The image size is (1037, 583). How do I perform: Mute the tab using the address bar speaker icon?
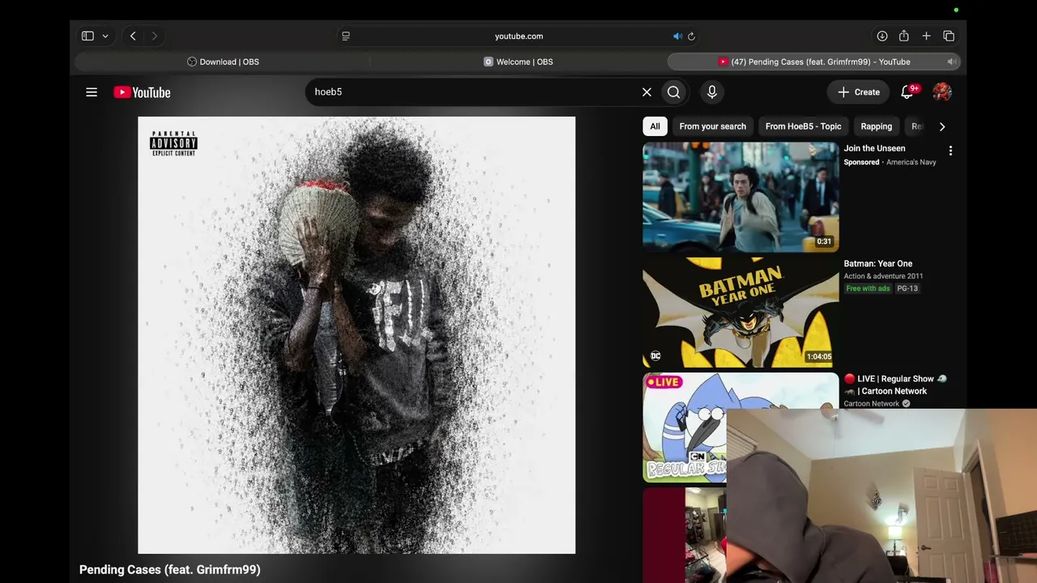pyautogui.click(x=677, y=36)
